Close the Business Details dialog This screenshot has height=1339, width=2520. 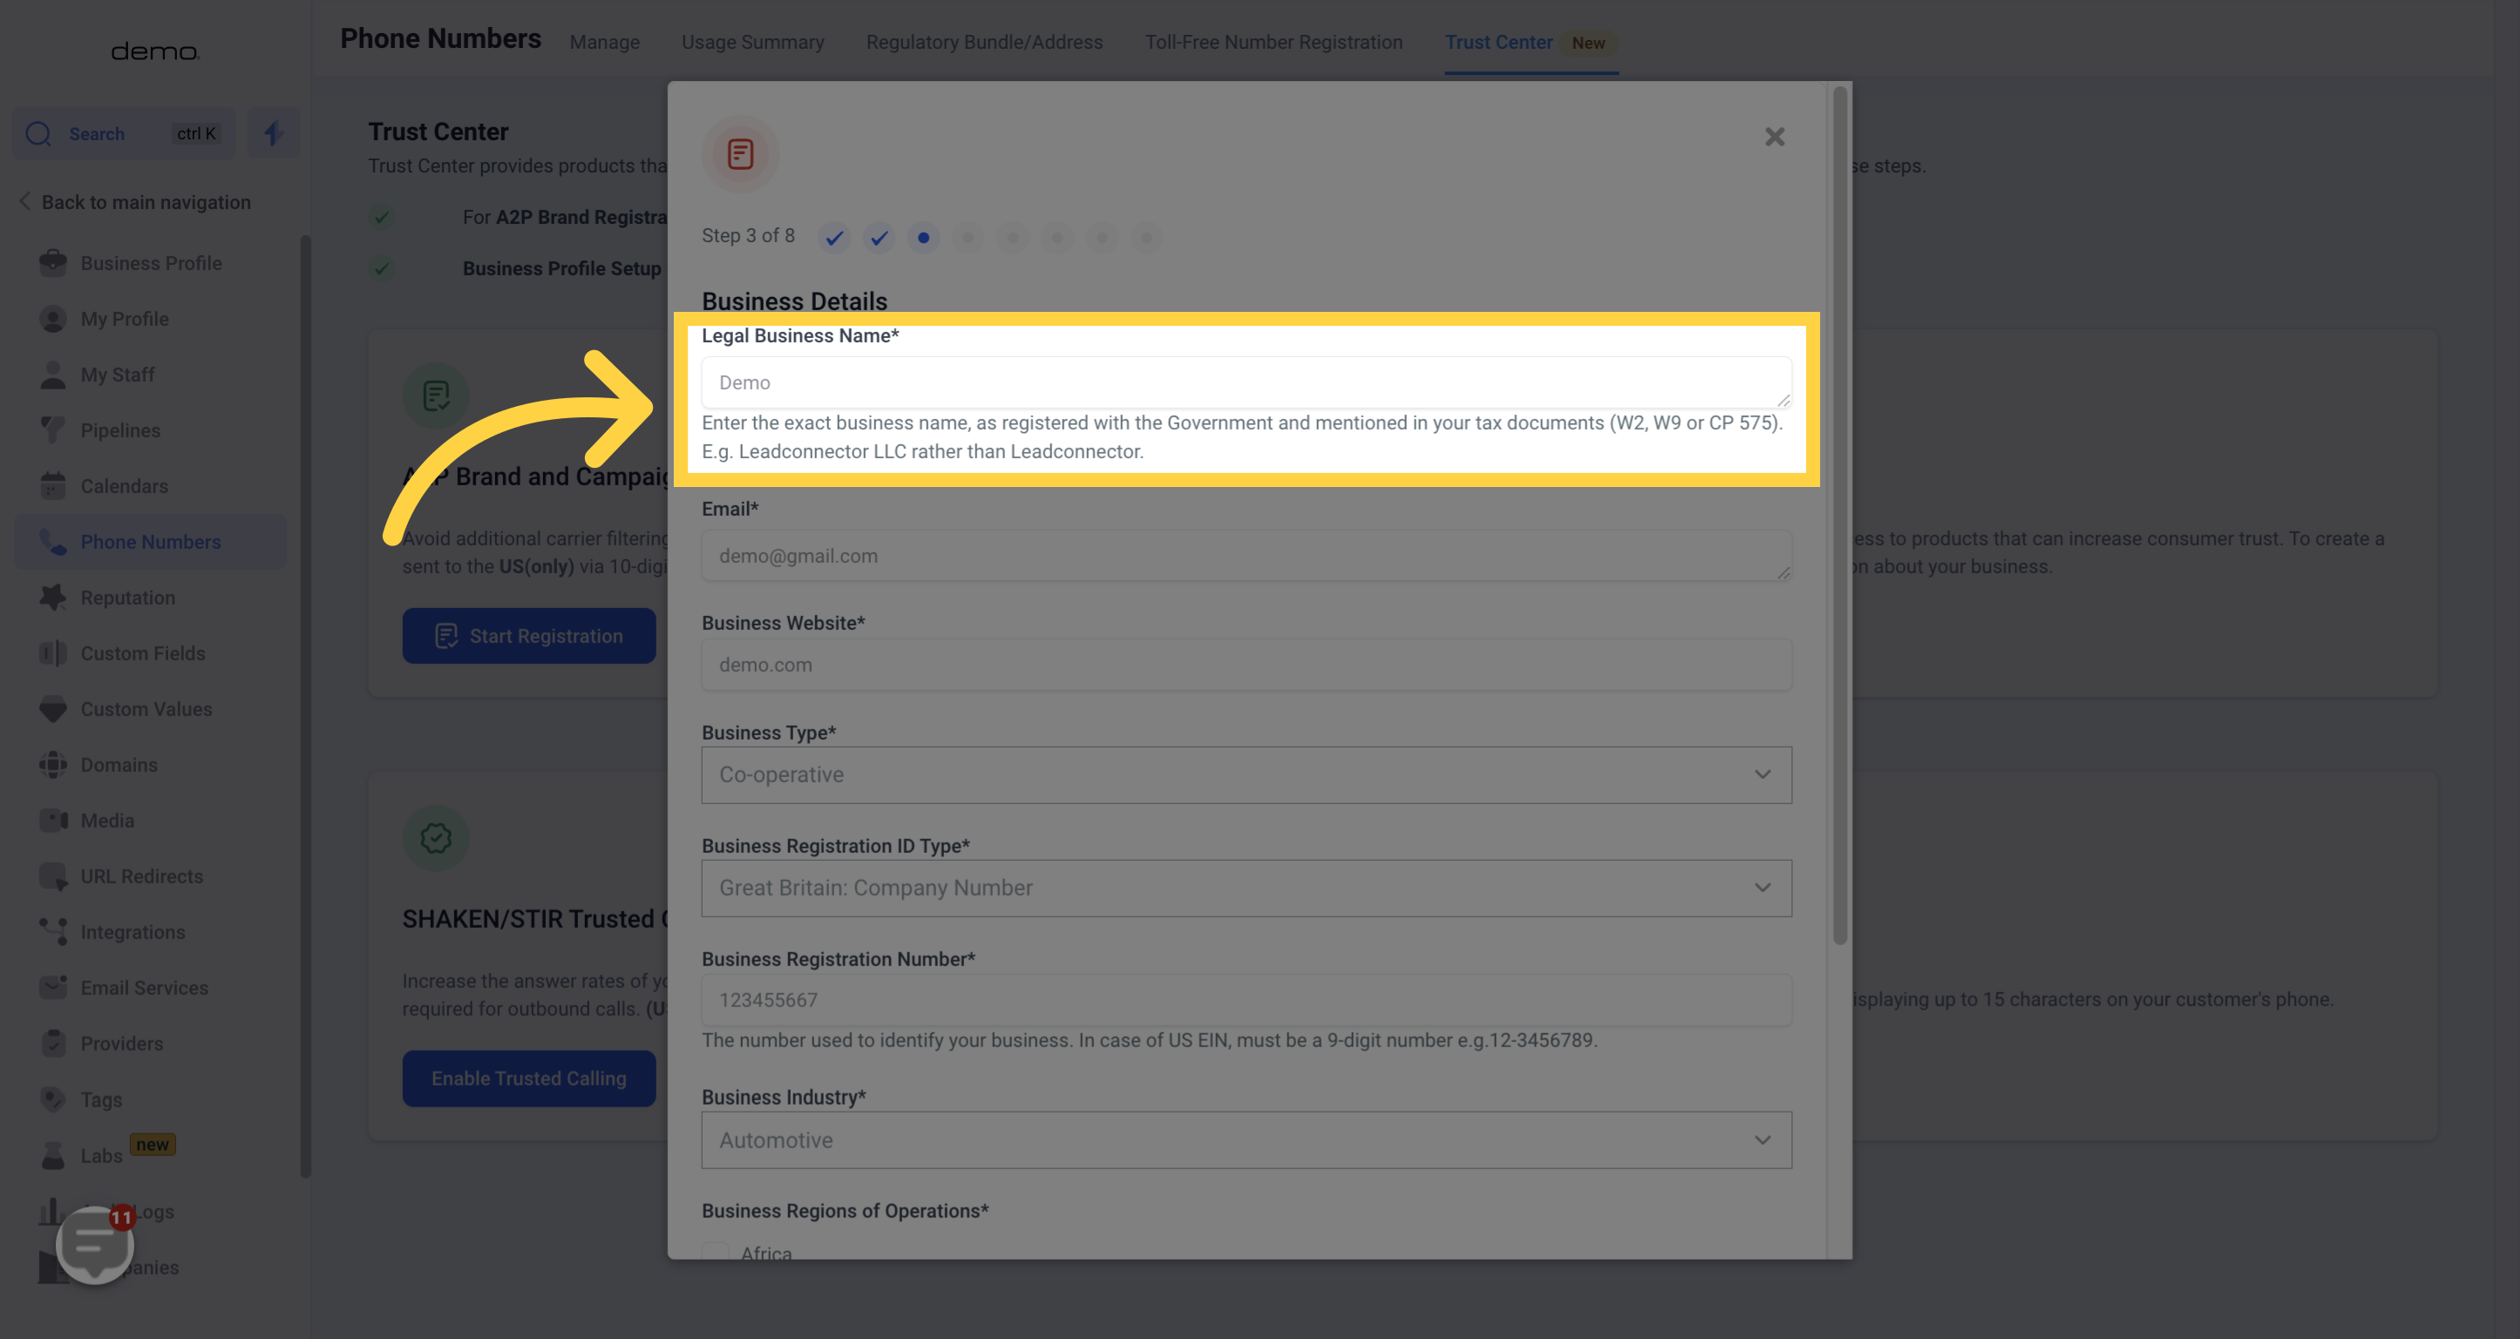coord(1775,137)
